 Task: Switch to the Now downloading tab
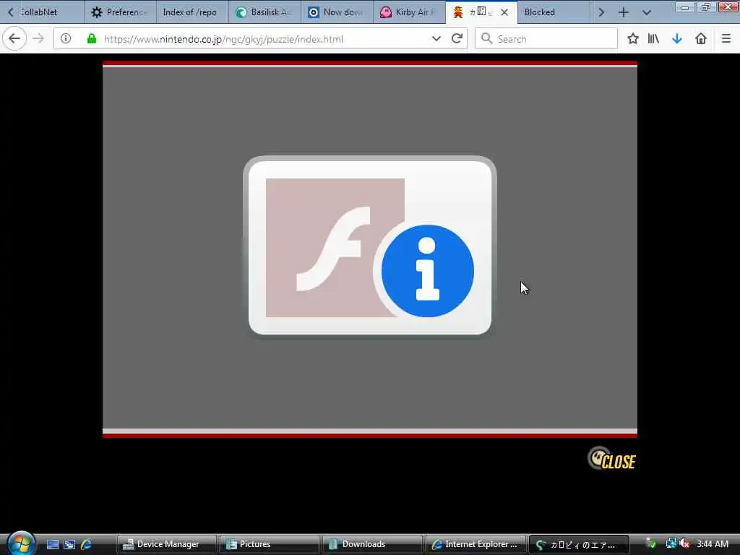click(x=337, y=12)
